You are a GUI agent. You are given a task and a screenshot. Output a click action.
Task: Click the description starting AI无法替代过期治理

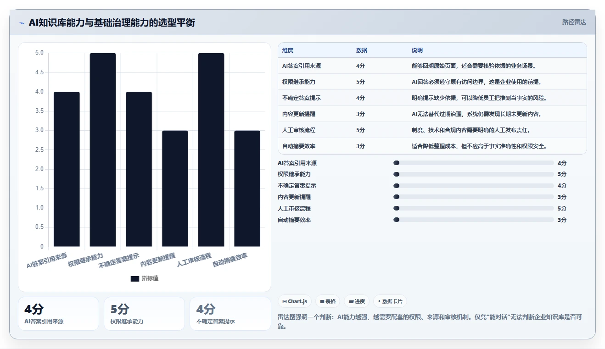coord(477,114)
